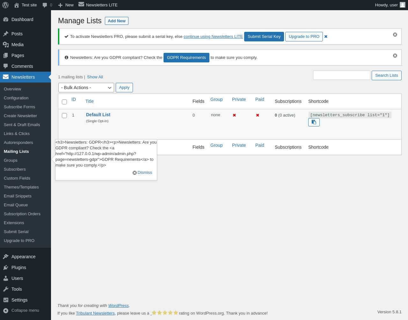This screenshot has height=320, width=408.
Task: Toggle the select-all checkbox in table header
Action: 64,102
